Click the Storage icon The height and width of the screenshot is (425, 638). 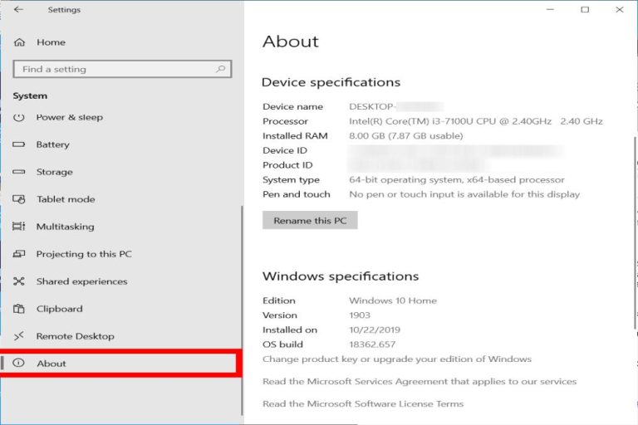click(x=20, y=172)
